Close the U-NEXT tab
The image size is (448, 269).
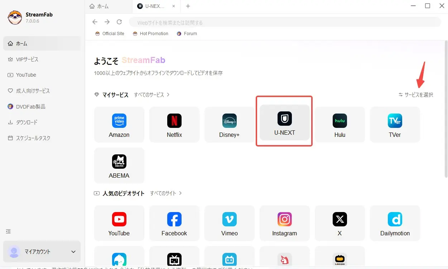pos(174,6)
